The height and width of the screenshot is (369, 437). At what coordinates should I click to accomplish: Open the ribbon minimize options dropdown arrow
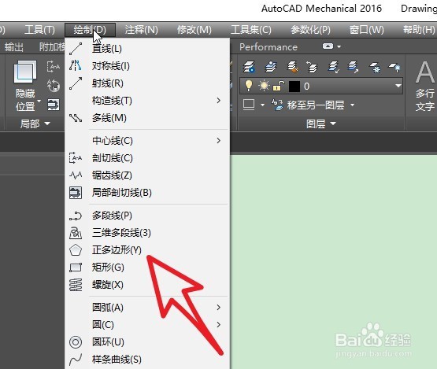point(339,46)
